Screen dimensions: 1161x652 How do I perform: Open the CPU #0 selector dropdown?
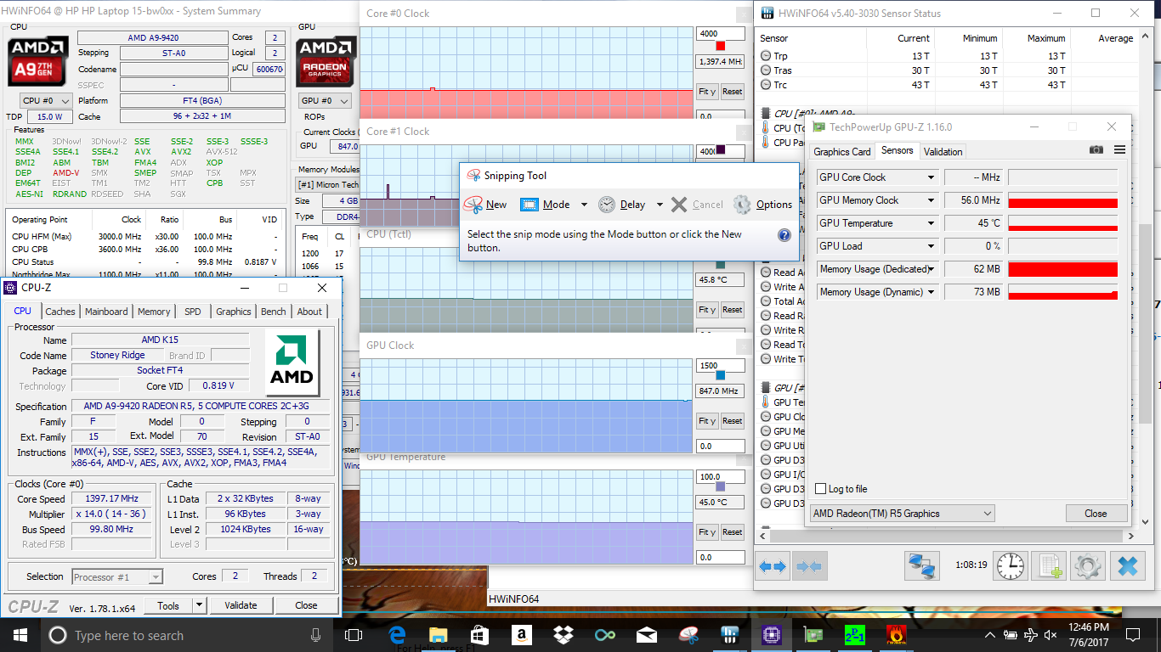48,101
